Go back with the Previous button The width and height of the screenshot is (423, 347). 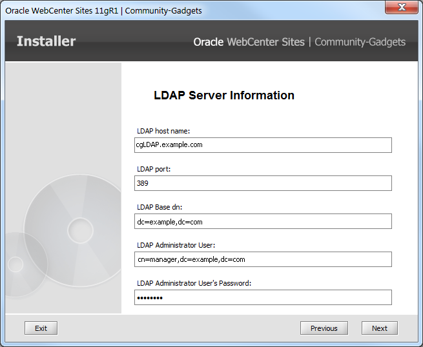(324, 328)
